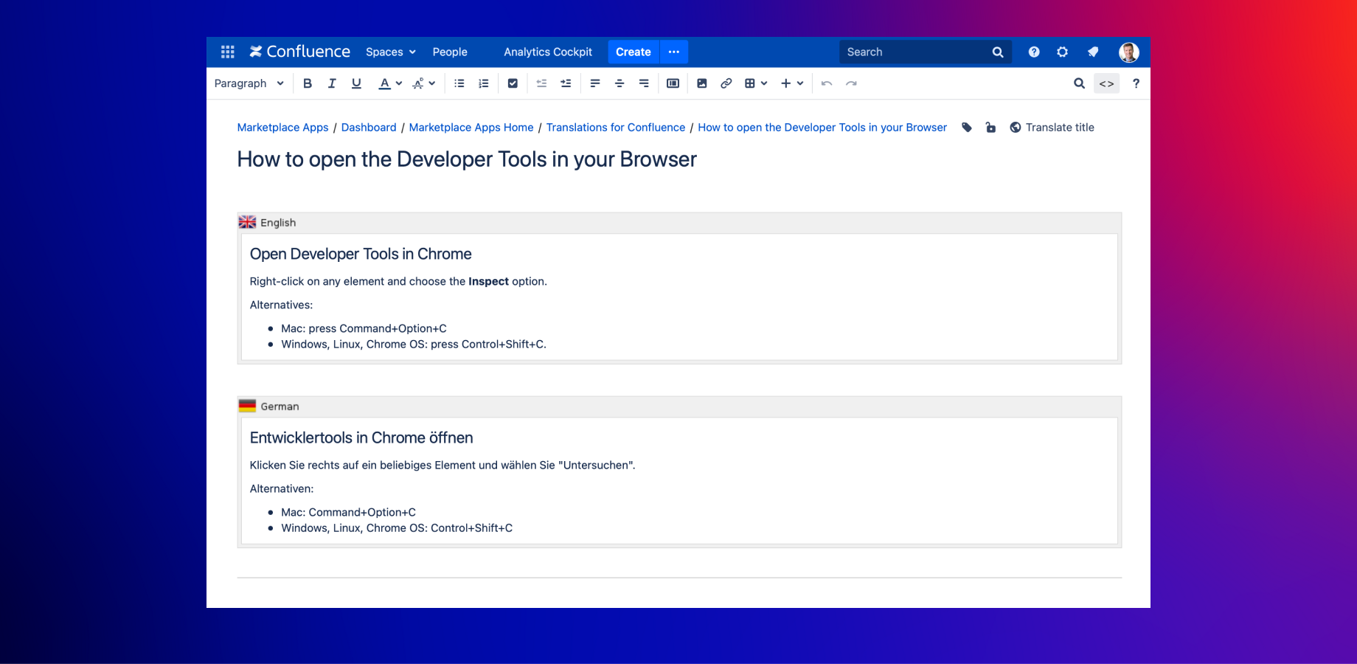The image size is (1357, 664).
Task: Insert an image using the files icon
Action: 702,83
